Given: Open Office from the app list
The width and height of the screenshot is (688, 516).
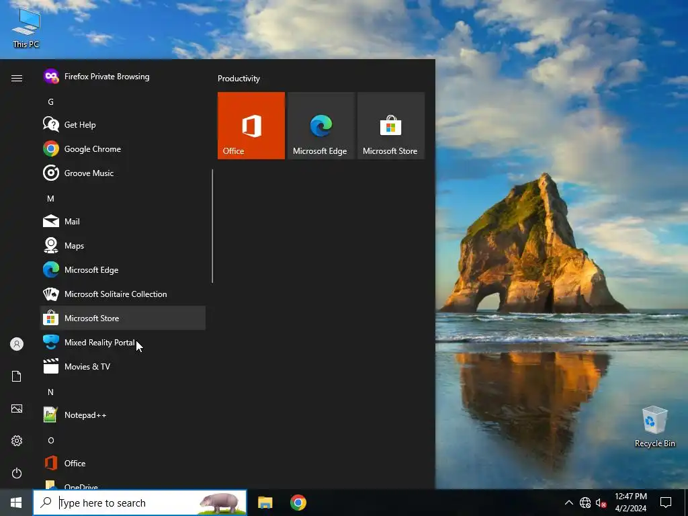Looking at the screenshot, I should pyautogui.click(x=123, y=463).
